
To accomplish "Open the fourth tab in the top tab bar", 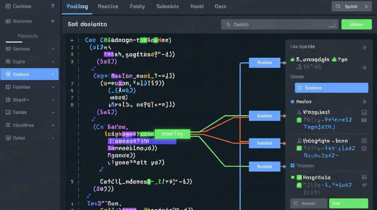I will [168, 6].
